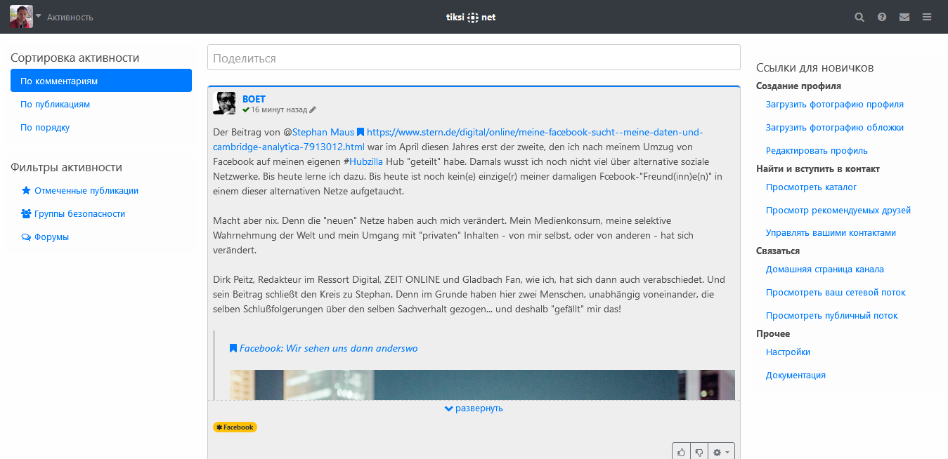The image size is (948, 459).
Task: Open the user avatar dropdown menu
Action: 26,17
